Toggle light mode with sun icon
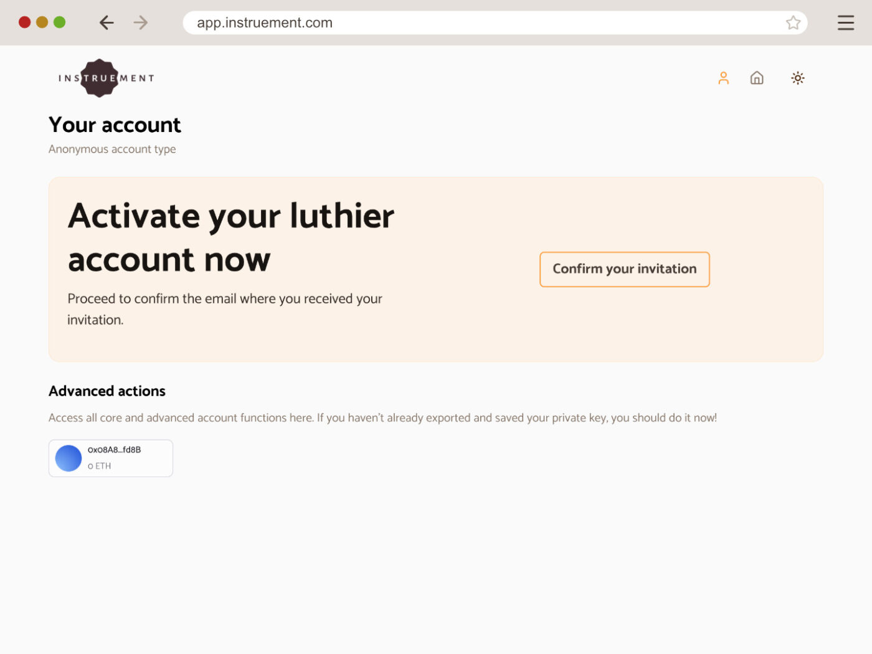 click(x=798, y=78)
